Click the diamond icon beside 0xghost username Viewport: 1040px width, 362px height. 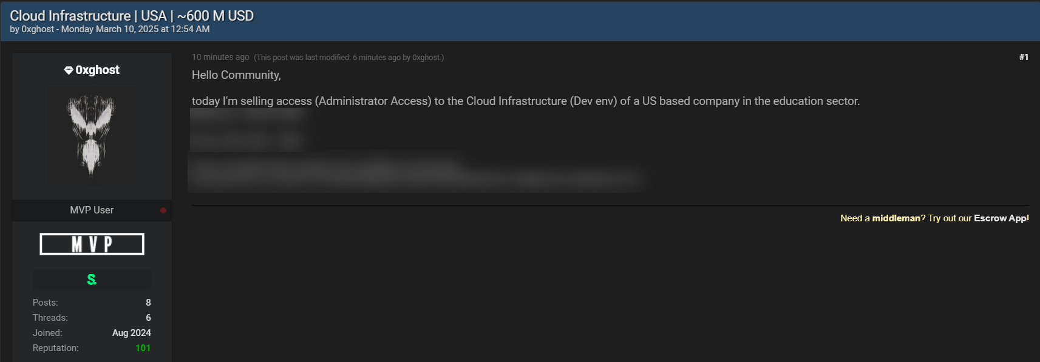point(69,70)
